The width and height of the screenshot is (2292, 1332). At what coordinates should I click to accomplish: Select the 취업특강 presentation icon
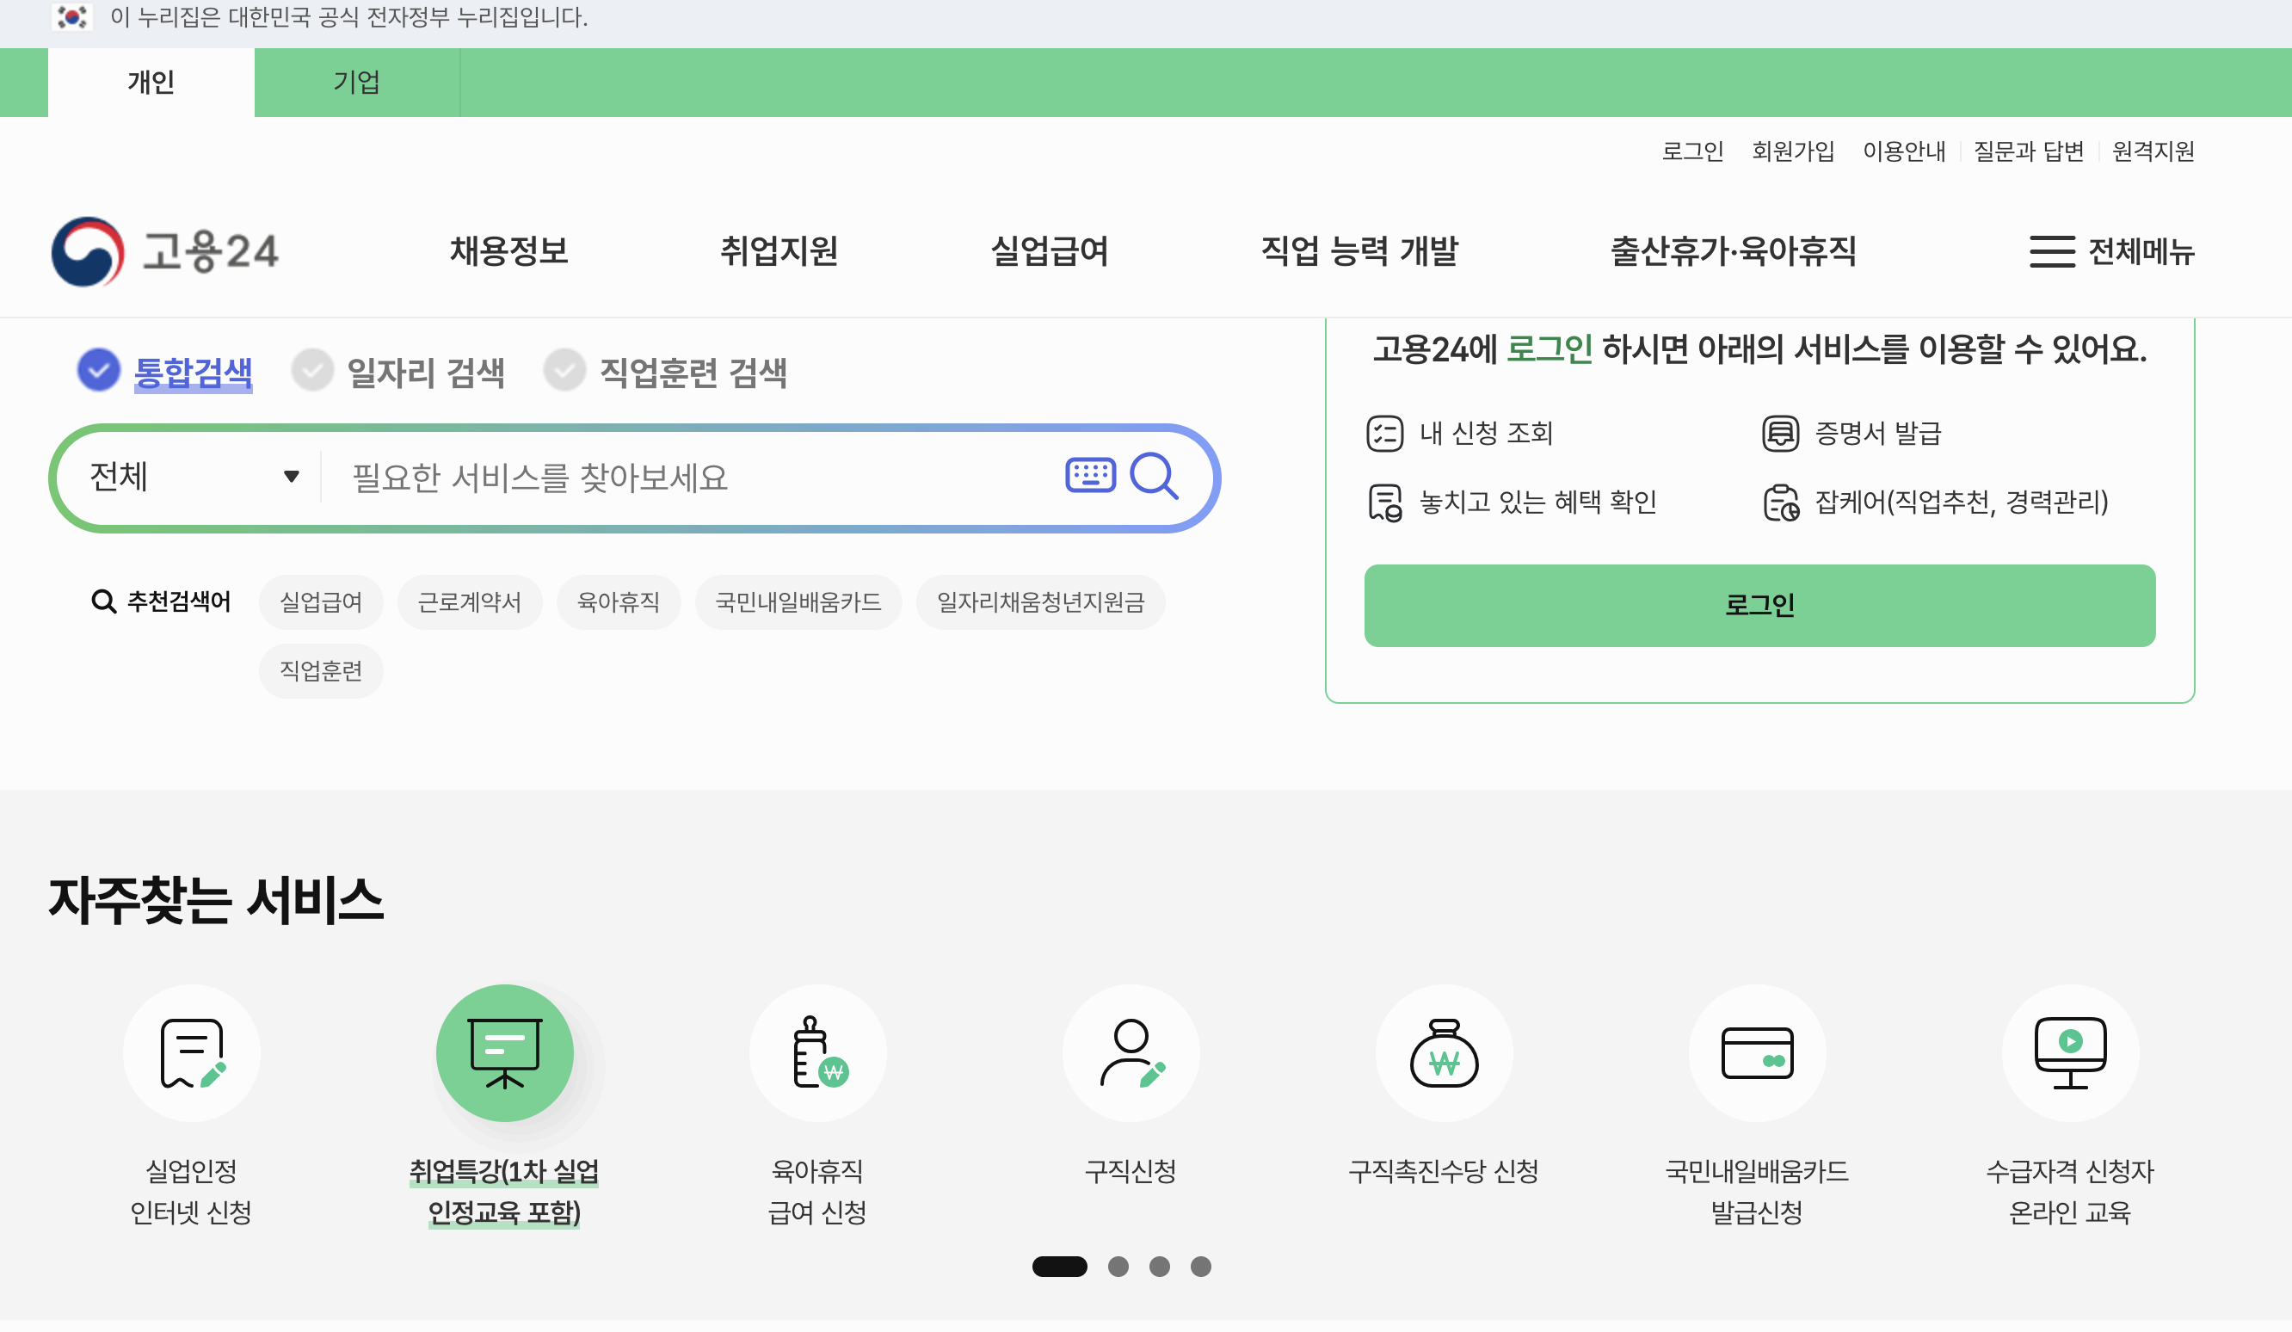[505, 1052]
